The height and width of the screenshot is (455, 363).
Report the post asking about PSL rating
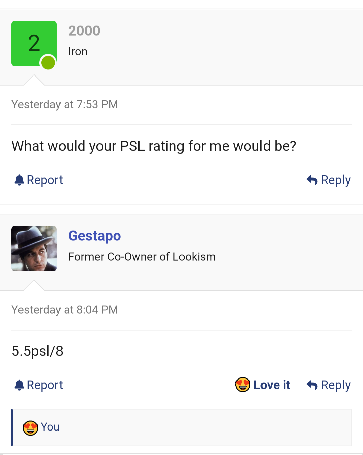39,180
